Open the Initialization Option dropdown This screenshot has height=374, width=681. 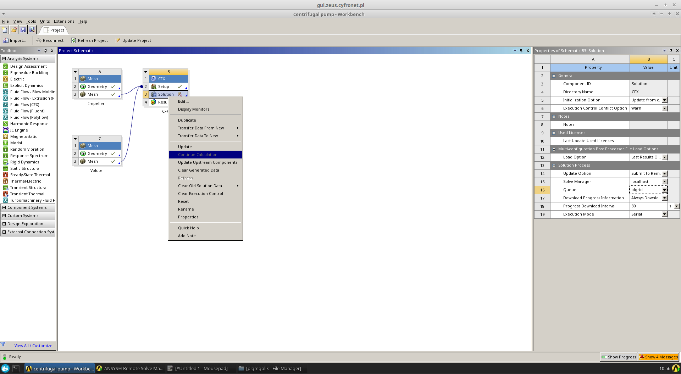[x=664, y=100]
